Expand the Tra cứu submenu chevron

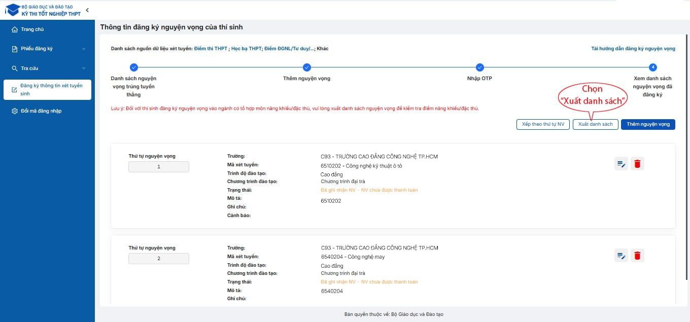coord(84,68)
